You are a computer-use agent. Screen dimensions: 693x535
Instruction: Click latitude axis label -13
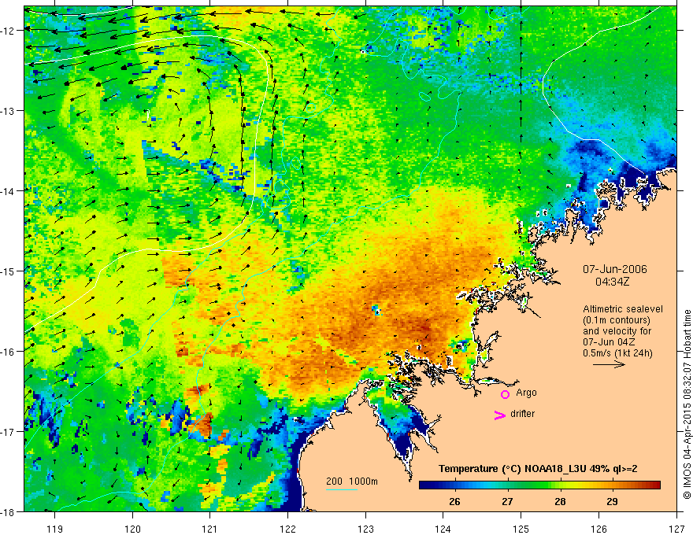coord(8,111)
